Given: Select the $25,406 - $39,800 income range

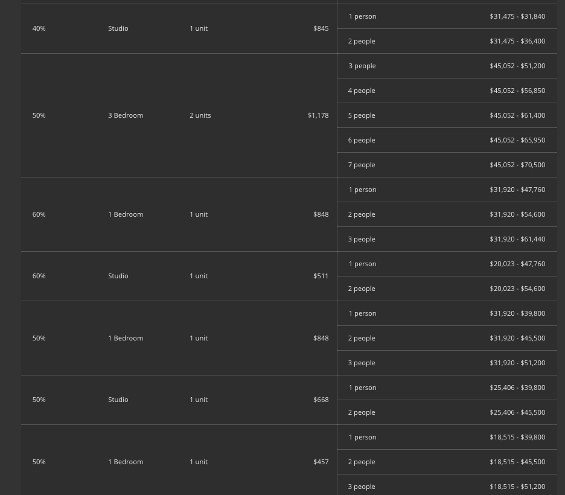Looking at the screenshot, I should pos(517,388).
